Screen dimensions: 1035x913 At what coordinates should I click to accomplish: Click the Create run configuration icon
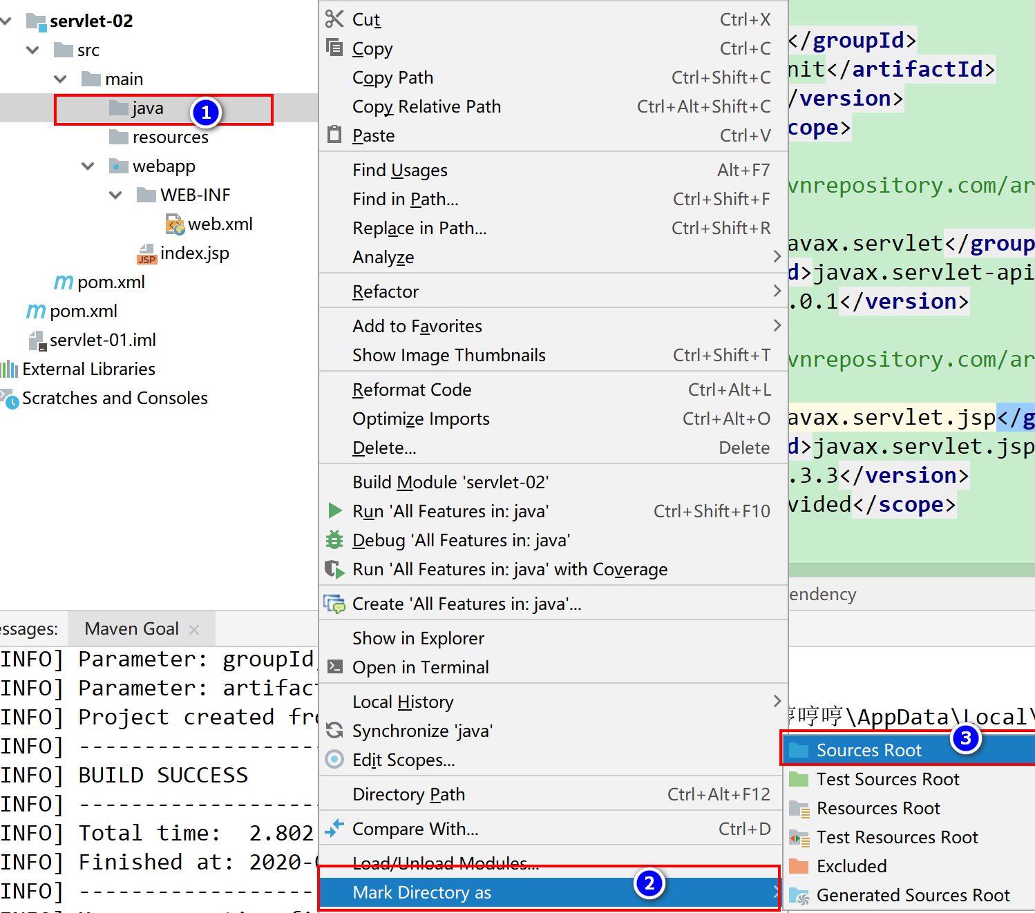click(334, 604)
